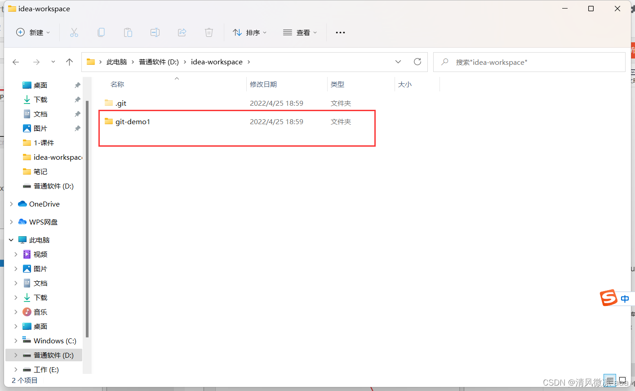Click the Sogou input method S icon
Screen dimensions: 635x391
pos(609,298)
